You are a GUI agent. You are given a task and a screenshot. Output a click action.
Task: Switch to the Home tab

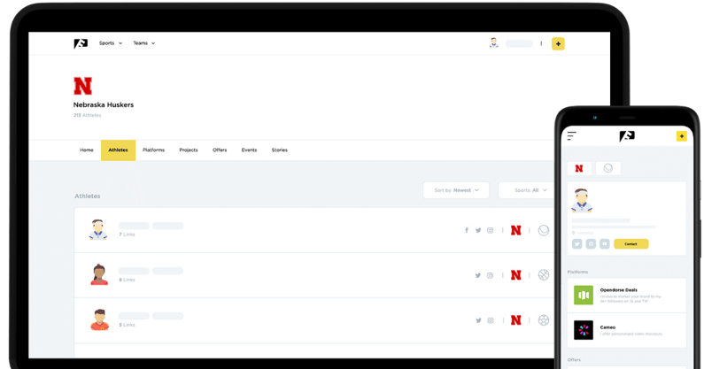tap(87, 150)
